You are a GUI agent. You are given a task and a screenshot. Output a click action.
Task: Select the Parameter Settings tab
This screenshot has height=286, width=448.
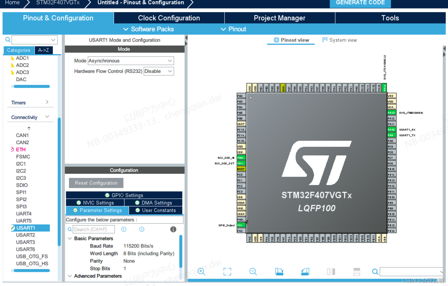pos(97,210)
